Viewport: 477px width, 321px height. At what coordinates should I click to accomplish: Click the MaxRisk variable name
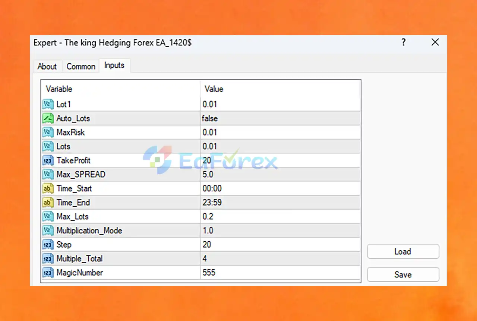click(71, 132)
